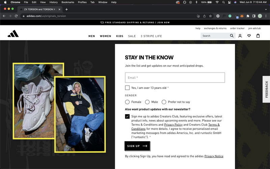270x169 pixels.
Task: Open Chrome three-dot menu
Action: (x=266, y=16)
